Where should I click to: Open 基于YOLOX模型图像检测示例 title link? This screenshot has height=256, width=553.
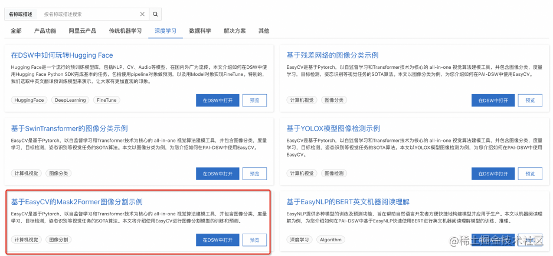pos(333,128)
